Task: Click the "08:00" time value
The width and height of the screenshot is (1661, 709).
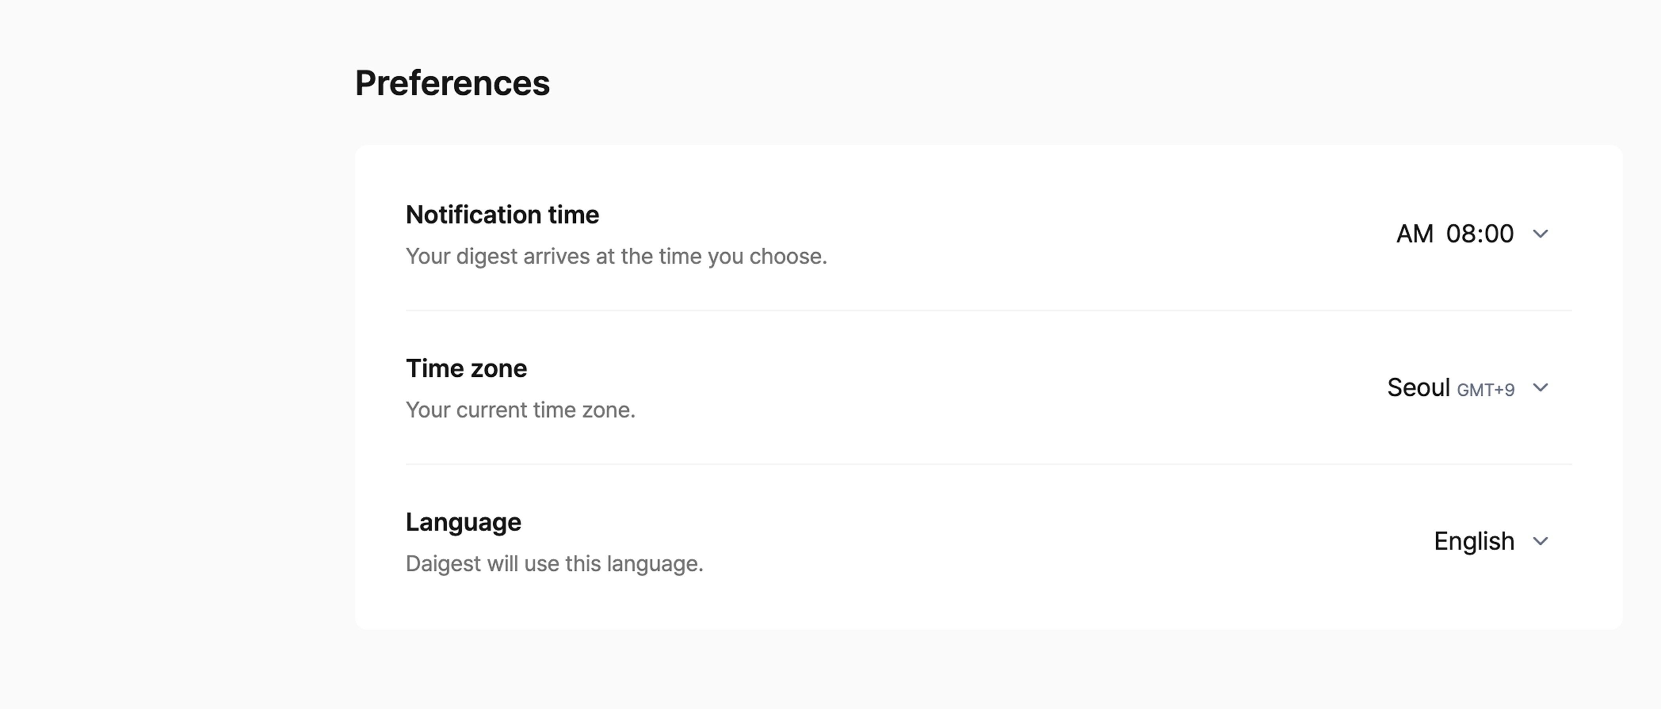Action: pyautogui.click(x=1480, y=233)
